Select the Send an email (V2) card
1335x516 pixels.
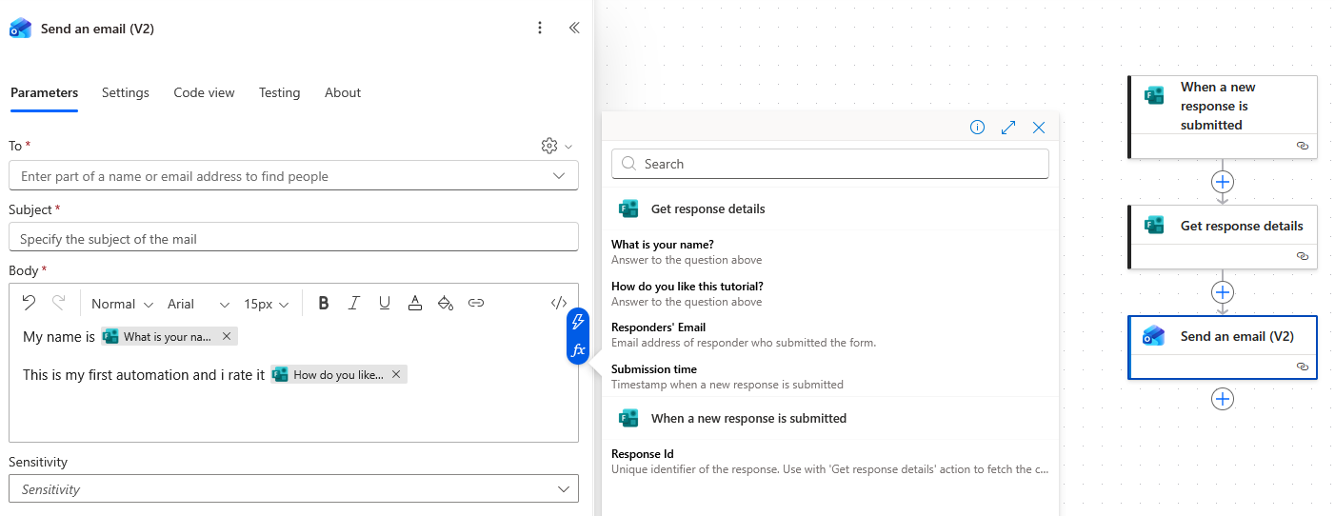(1223, 347)
